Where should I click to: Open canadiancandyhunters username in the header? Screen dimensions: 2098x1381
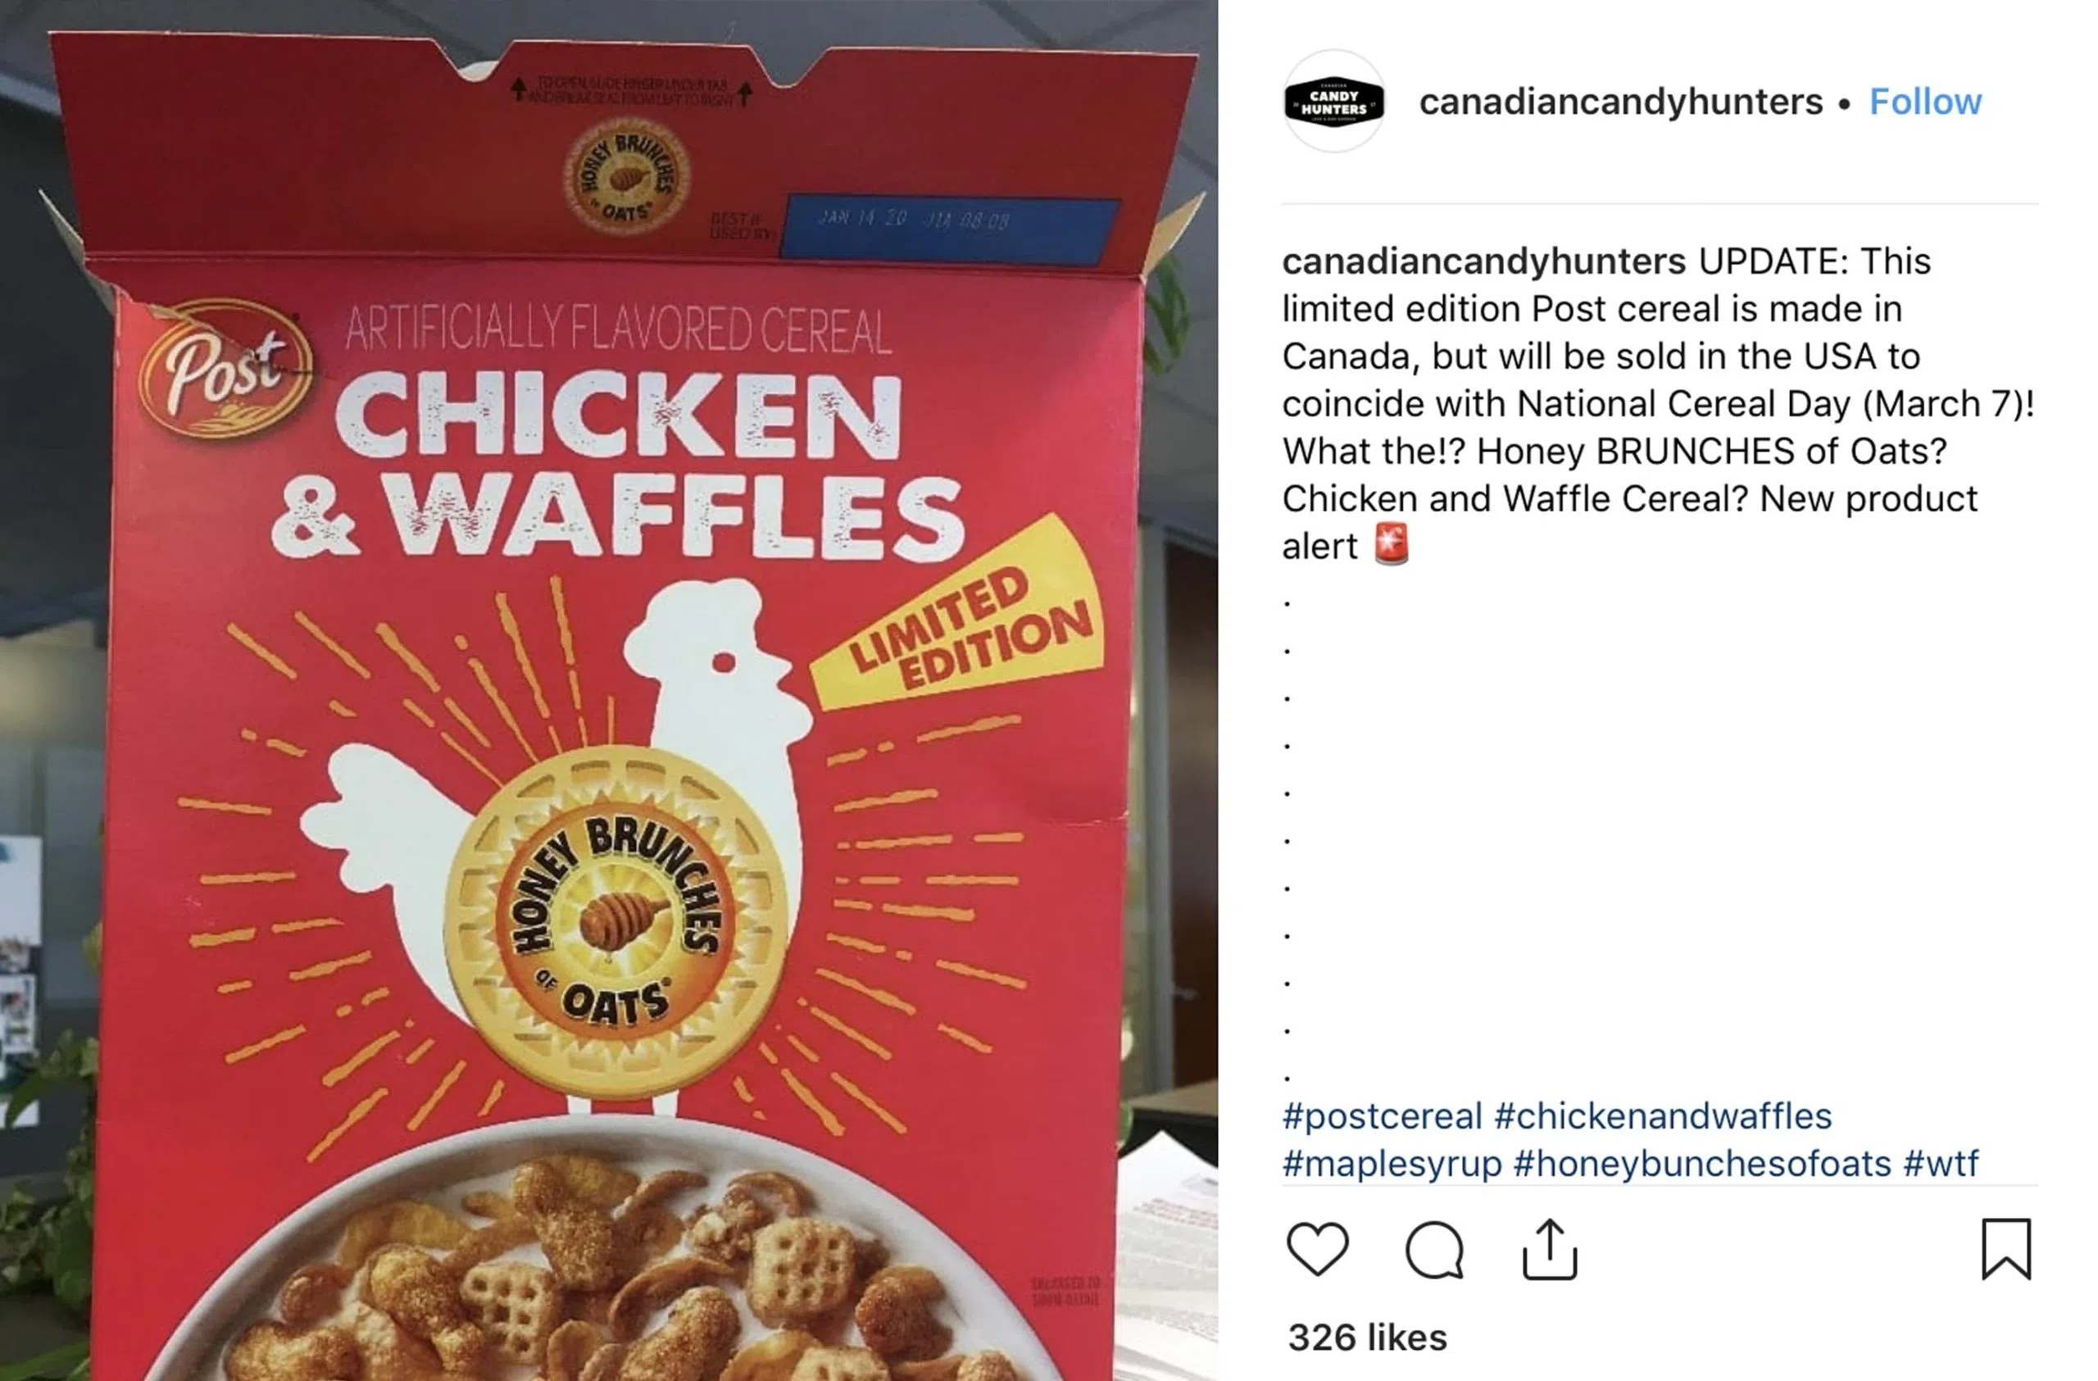1620,102
